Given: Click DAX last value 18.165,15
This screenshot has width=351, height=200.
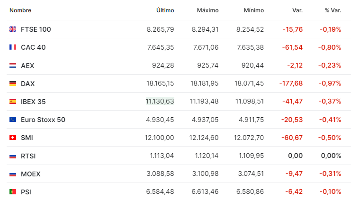Looking at the screenshot, I should [x=160, y=83].
